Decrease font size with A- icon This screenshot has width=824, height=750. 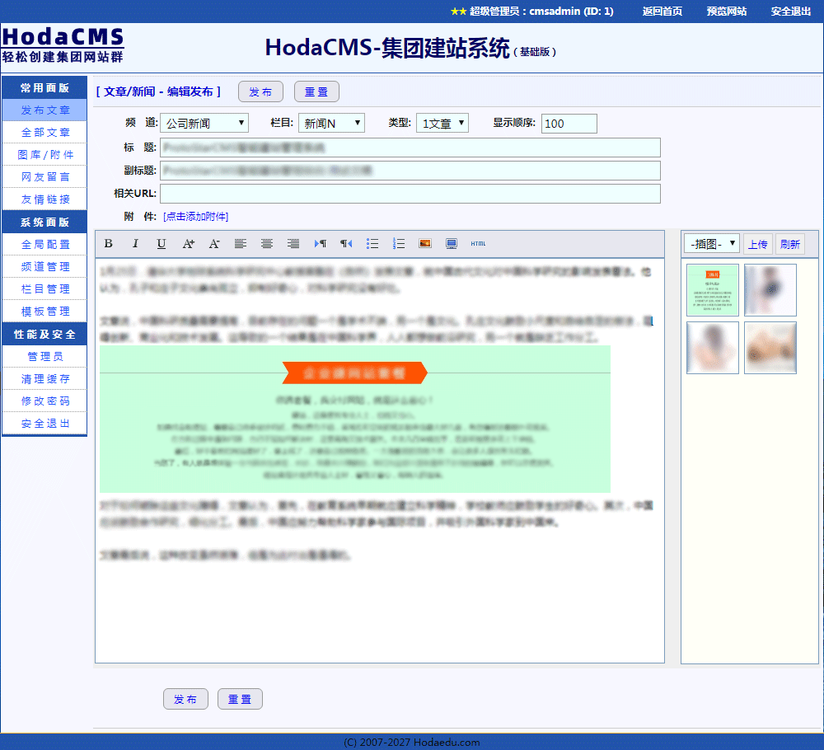(x=214, y=243)
